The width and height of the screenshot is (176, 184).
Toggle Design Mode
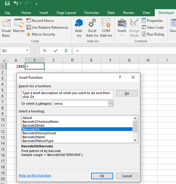(134, 28)
